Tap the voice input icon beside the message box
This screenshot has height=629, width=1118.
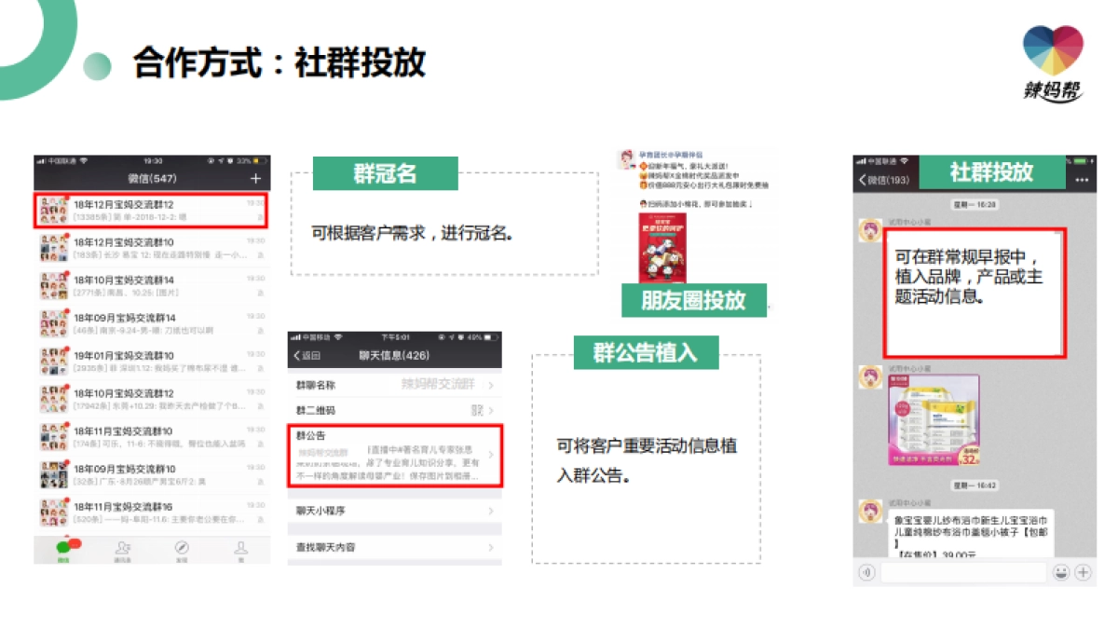(x=867, y=573)
